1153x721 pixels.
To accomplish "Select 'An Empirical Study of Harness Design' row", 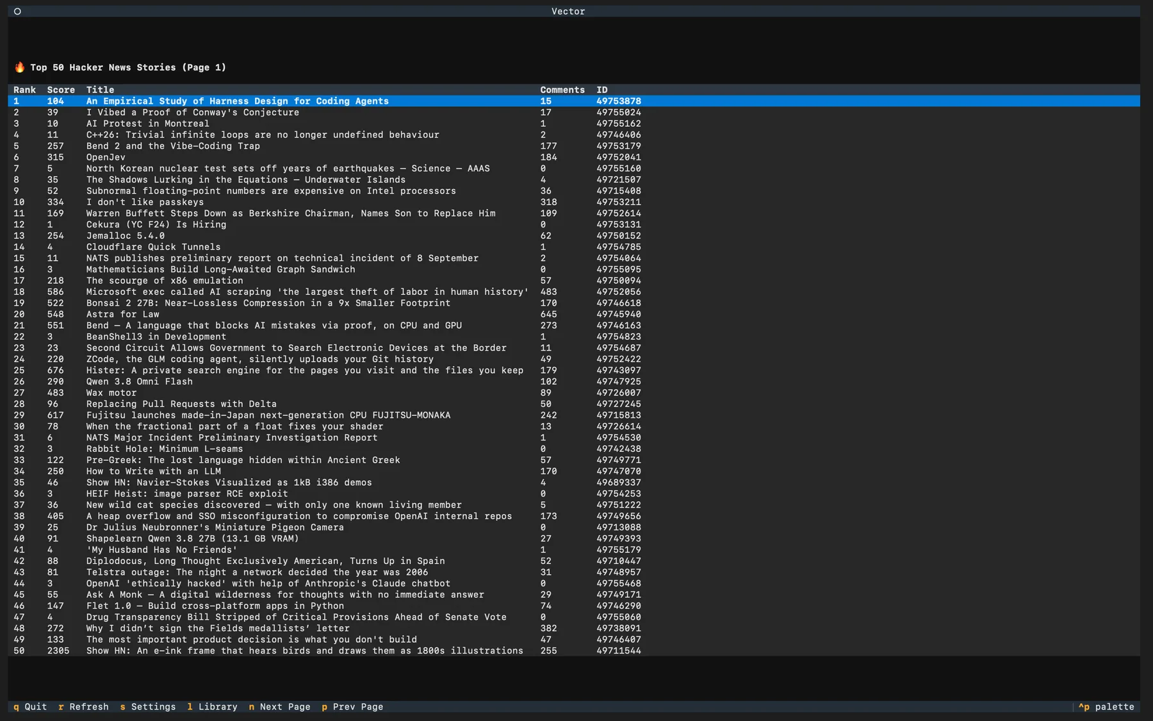I will [x=574, y=101].
